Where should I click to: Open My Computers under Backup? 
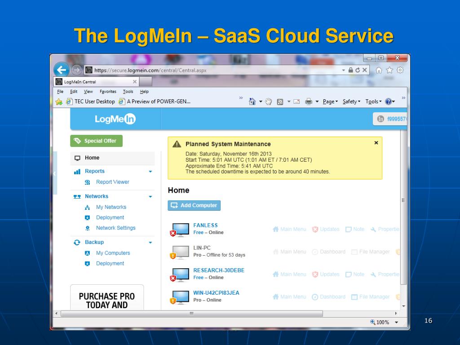click(113, 253)
